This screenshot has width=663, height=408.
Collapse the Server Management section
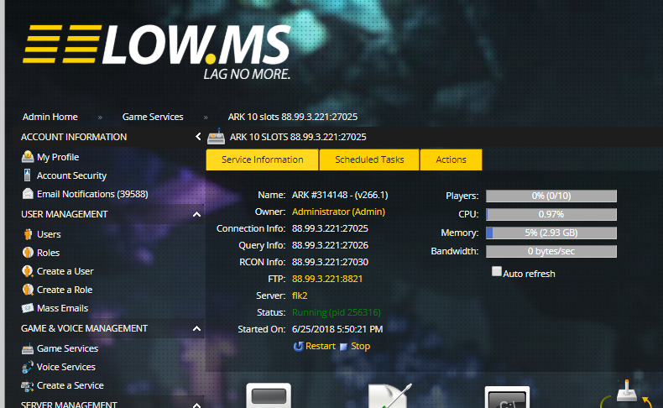point(196,405)
